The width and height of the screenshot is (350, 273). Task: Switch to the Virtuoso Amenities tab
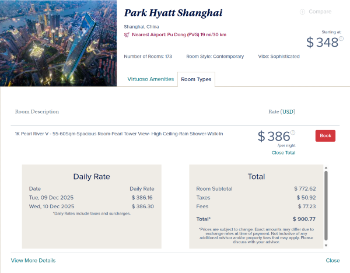tap(150, 79)
